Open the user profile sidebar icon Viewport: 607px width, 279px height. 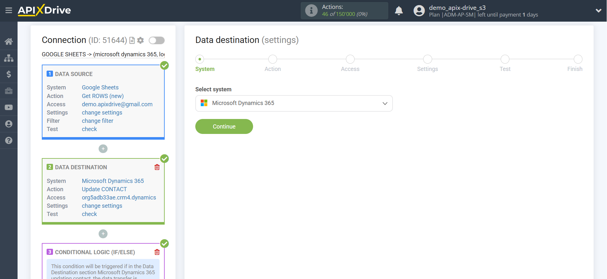[9, 124]
